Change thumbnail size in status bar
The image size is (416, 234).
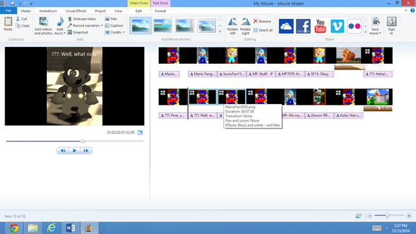click(359, 216)
